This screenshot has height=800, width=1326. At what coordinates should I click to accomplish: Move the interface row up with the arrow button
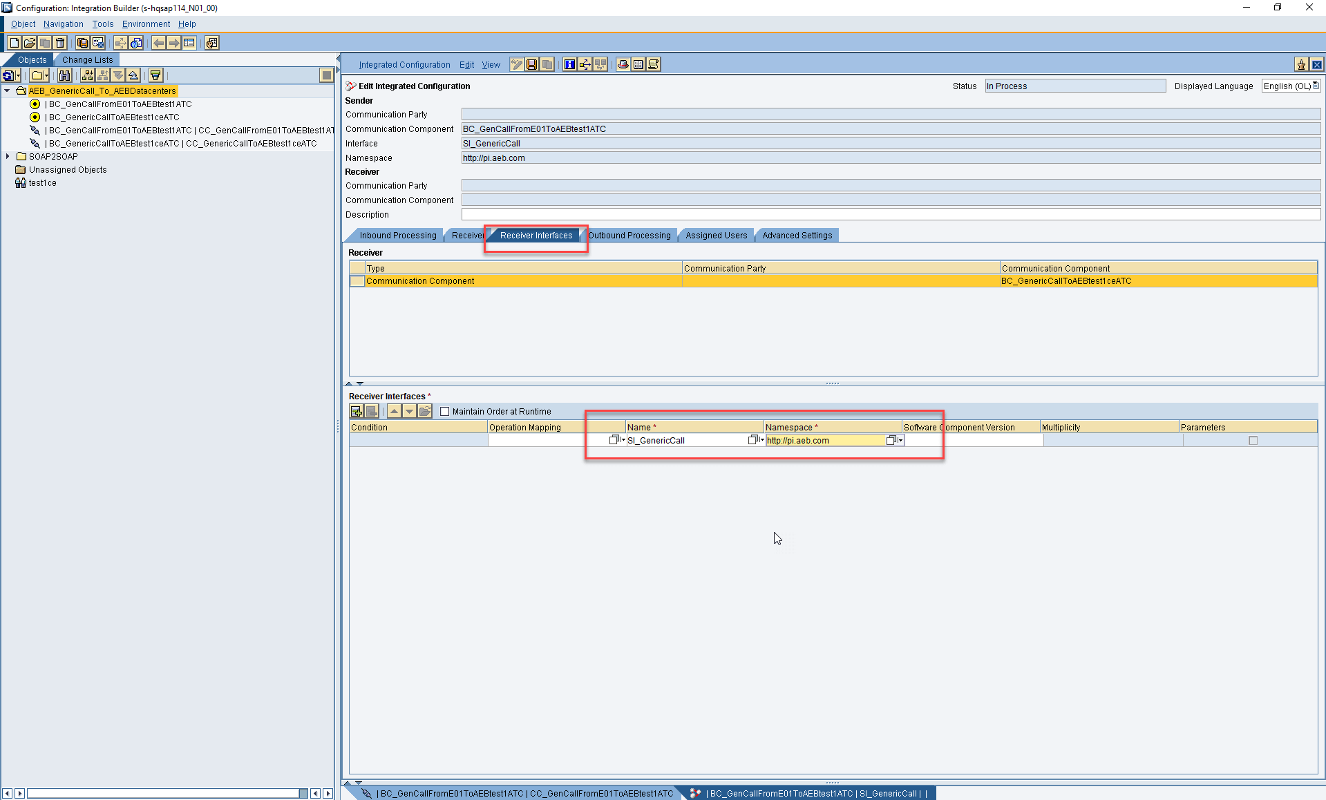tap(394, 411)
